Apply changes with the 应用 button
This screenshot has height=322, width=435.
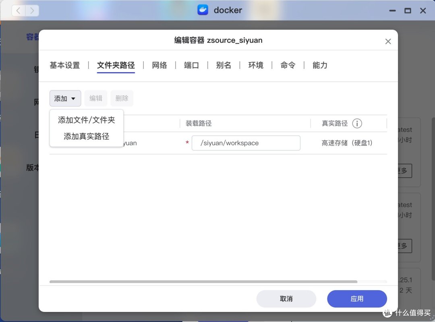357,299
